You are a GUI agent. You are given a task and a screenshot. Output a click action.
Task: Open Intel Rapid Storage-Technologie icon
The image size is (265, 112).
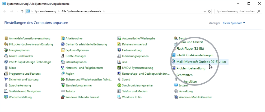(6, 62)
